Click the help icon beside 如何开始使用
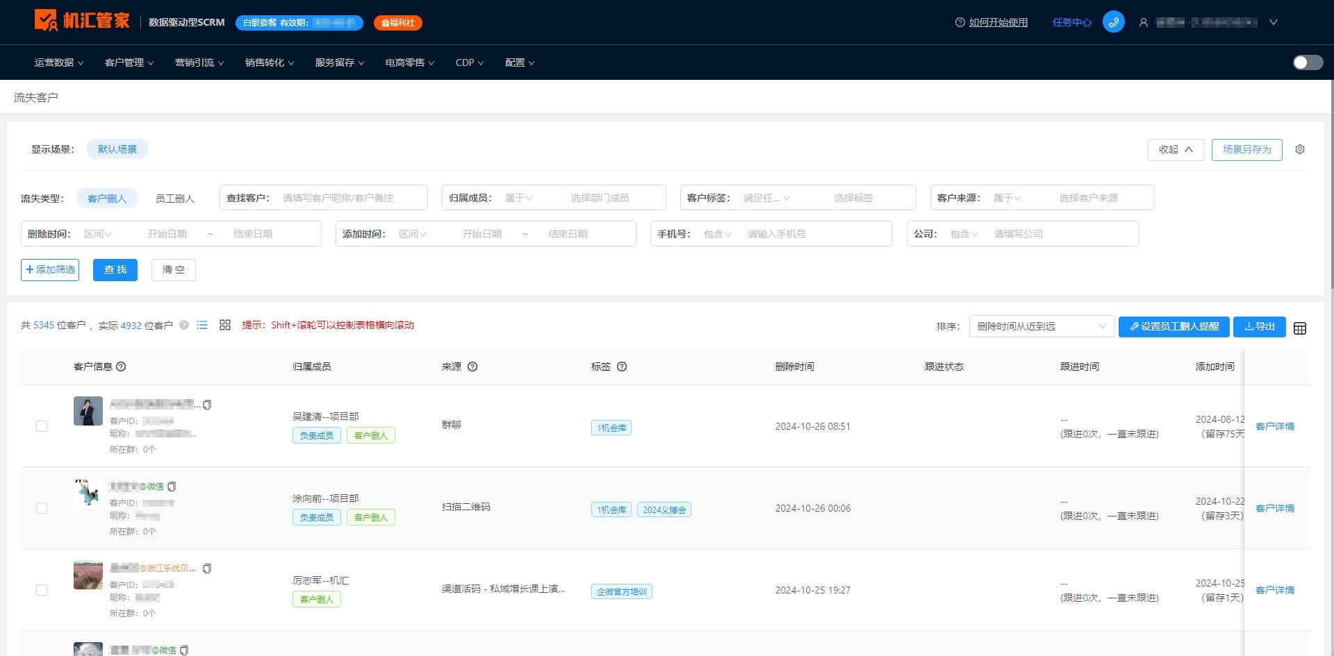 point(960,22)
